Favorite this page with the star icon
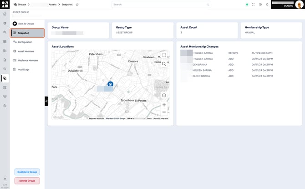 coord(77,5)
